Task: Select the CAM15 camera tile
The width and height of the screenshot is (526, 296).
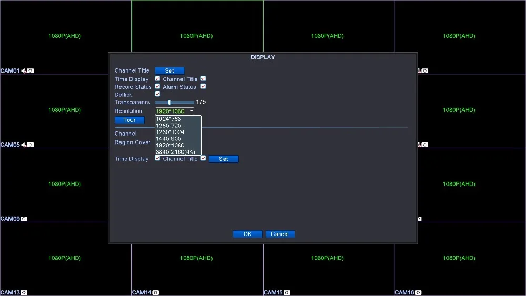Action: [x=329, y=270]
